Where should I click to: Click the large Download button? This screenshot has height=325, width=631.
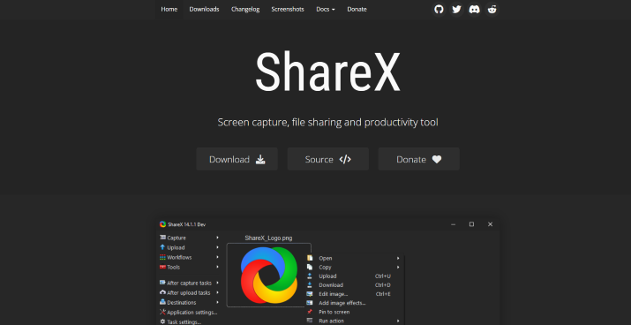click(x=237, y=159)
